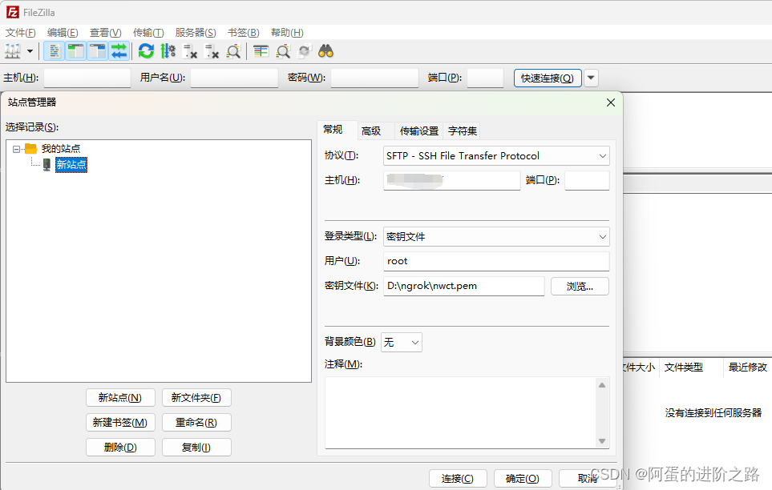
Task: Click the 最近修改 column header in main window
Action: click(x=747, y=367)
